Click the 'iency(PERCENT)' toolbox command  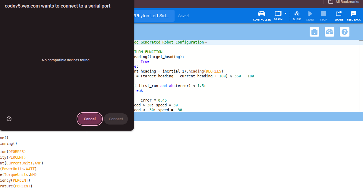[x=15, y=180]
